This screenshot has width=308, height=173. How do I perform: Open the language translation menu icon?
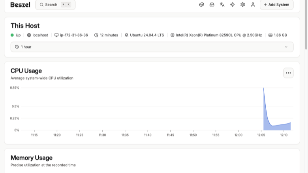point(222,5)
